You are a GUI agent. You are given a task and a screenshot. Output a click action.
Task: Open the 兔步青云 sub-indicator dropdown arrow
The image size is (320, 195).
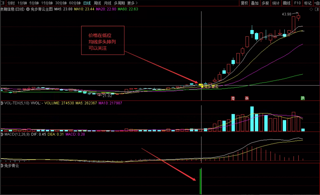[2, 166]
